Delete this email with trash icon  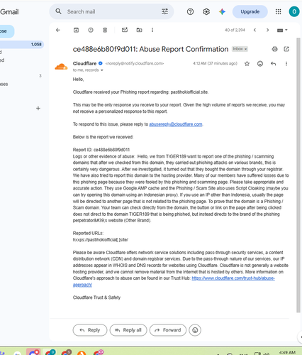click(x=105, y=30)
